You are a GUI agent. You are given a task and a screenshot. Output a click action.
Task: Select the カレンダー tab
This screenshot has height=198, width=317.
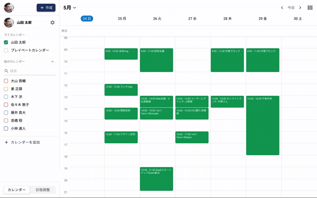pyautogui.click(x=17, y=190)
